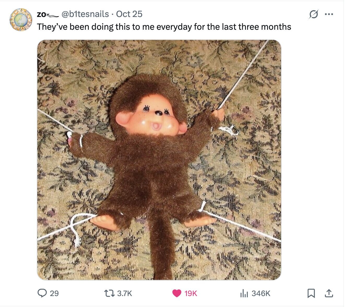Viewport: 345px width, 307px height.
Task: Click the views bar chart icon
Action: 244,293
